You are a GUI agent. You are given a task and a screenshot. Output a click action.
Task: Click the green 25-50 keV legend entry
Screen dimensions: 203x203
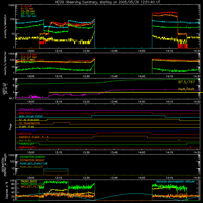pyautogui.click(x=28, y=14)
